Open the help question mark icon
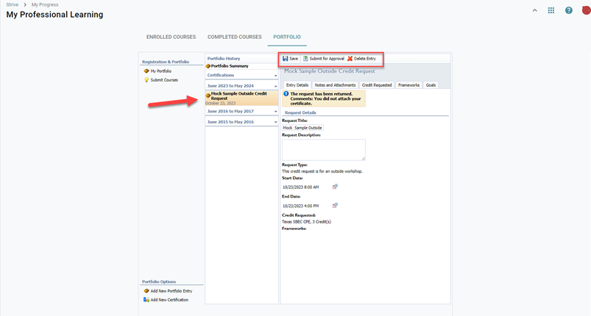 tap(569, 11)
